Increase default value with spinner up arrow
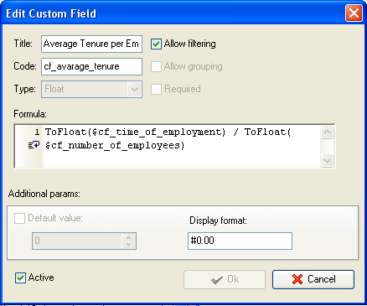The image size is (367, 306). [128, 237]
